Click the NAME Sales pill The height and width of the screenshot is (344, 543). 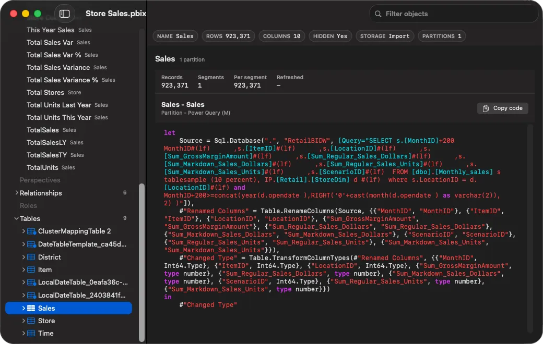pos(175,36)
